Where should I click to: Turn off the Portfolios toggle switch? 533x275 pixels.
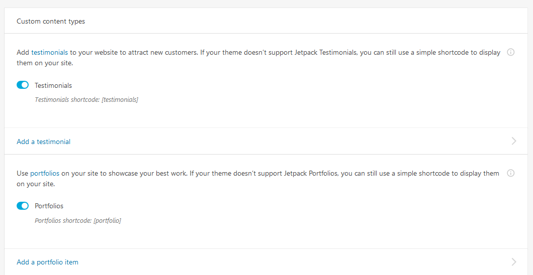[23, 206]
